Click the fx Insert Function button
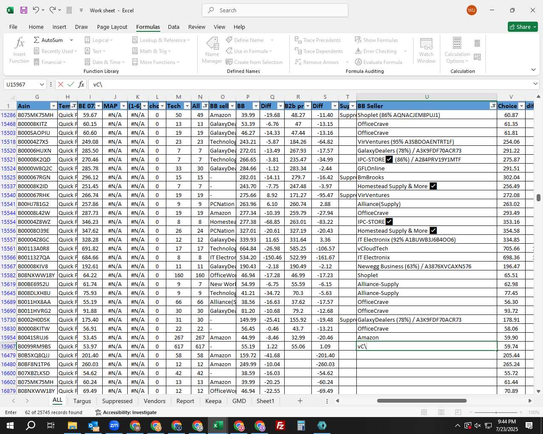 (x=81, y=84)
